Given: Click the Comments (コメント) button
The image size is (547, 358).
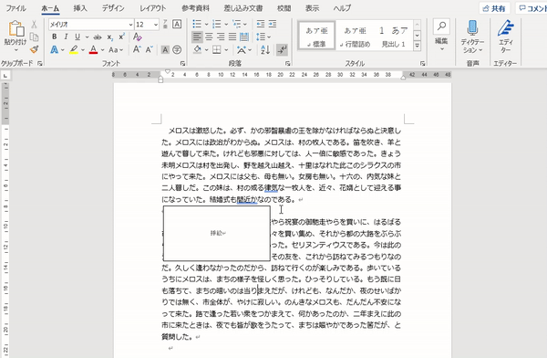Looking at the screenshot, I should pos(532,8).
